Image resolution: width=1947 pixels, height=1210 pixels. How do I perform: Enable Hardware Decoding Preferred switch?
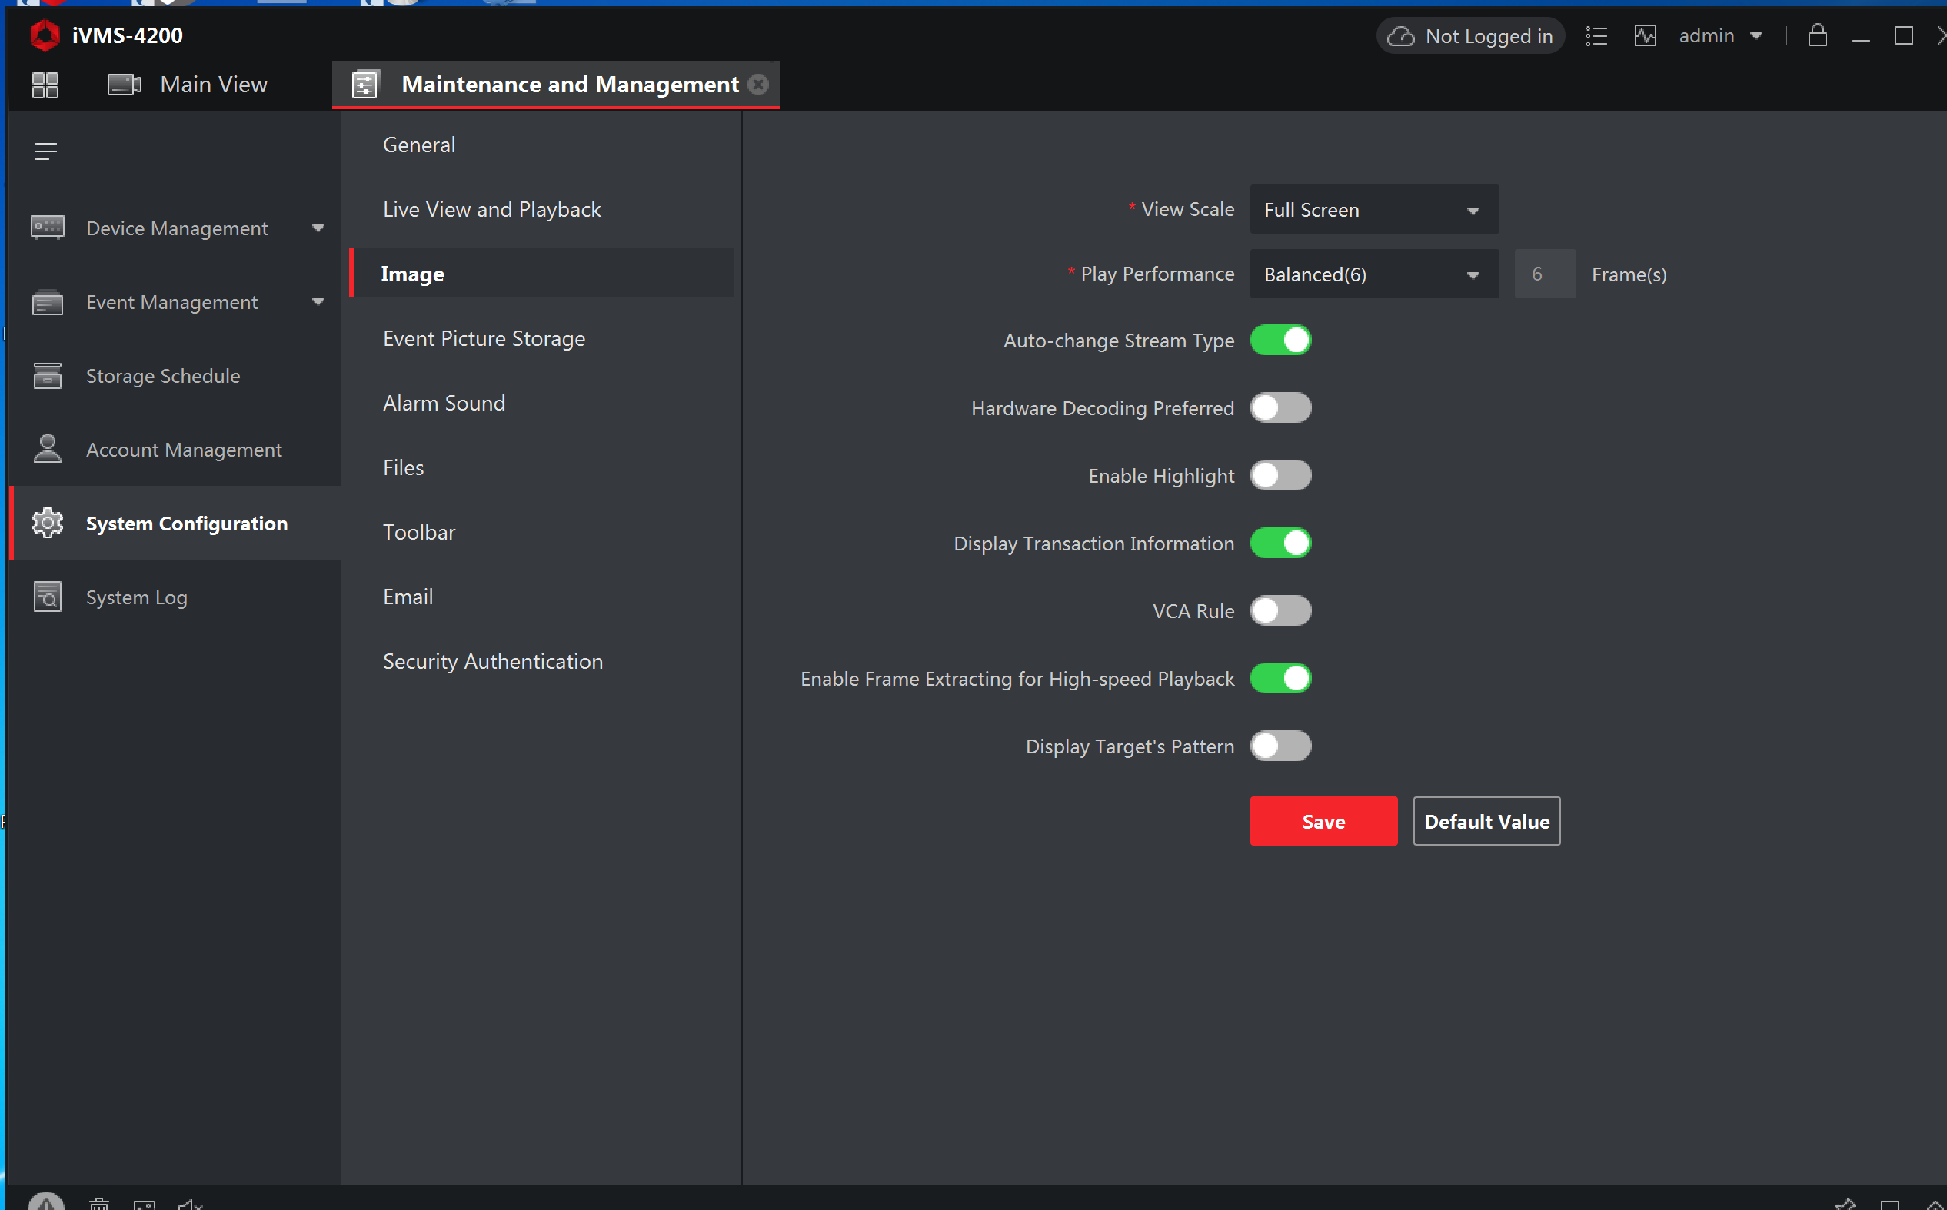tap(1280, 408)
